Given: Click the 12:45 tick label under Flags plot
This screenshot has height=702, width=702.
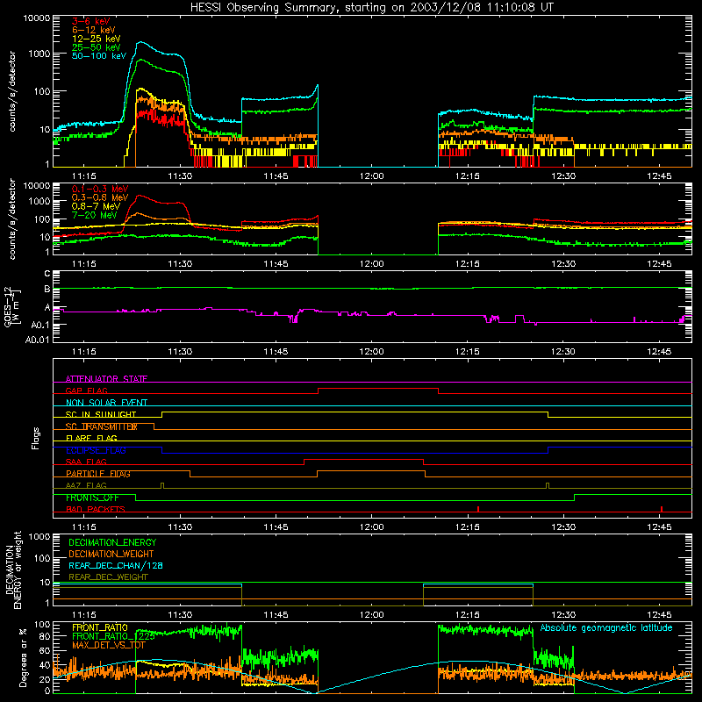Looking at the screenshot, I should pyautogui.click(x=659, y=527).
